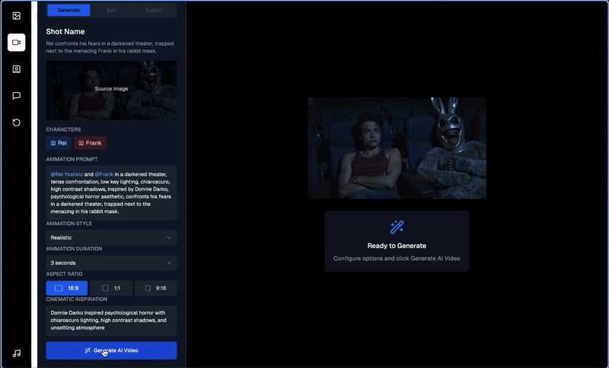Click into the Cinematic Inspiration text field
Screen dimensions: 609x368
(x=111, y=320)
